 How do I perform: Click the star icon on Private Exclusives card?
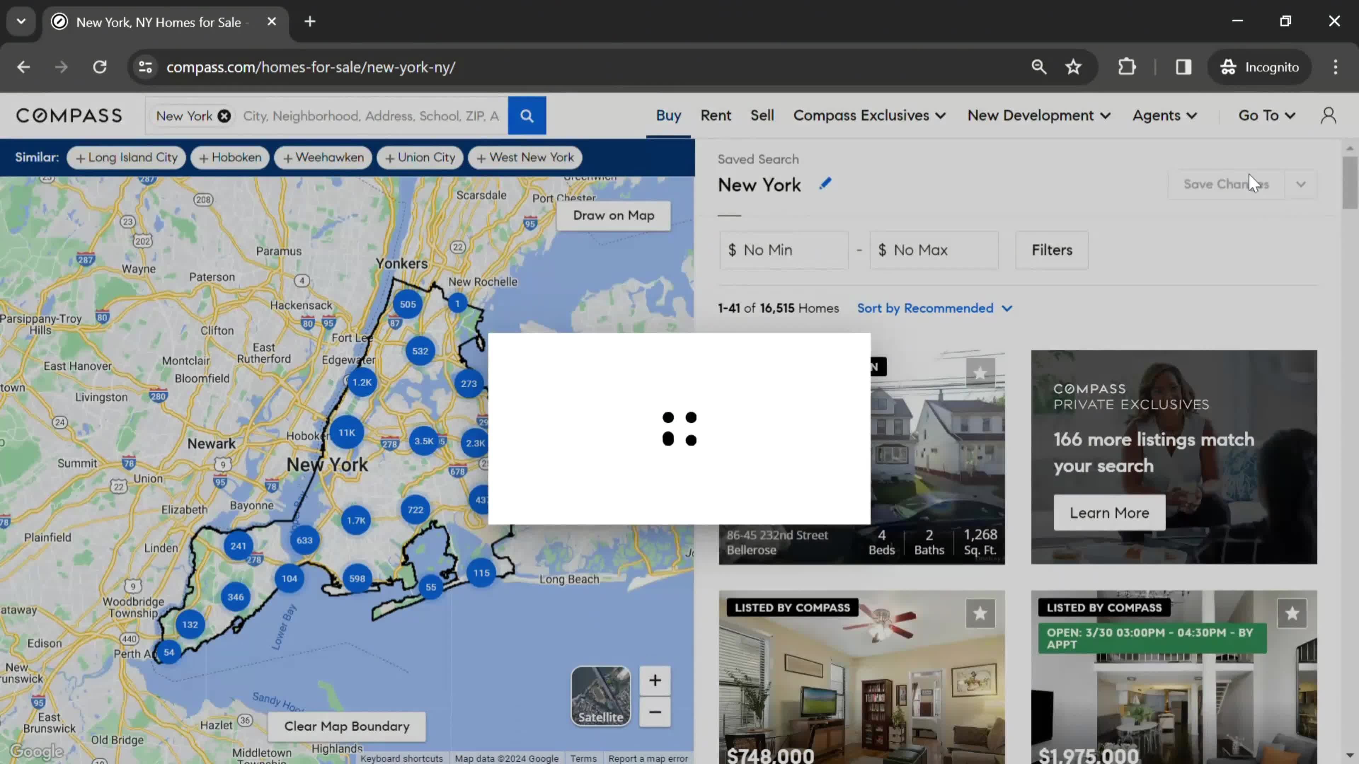(x=980, y=372)
